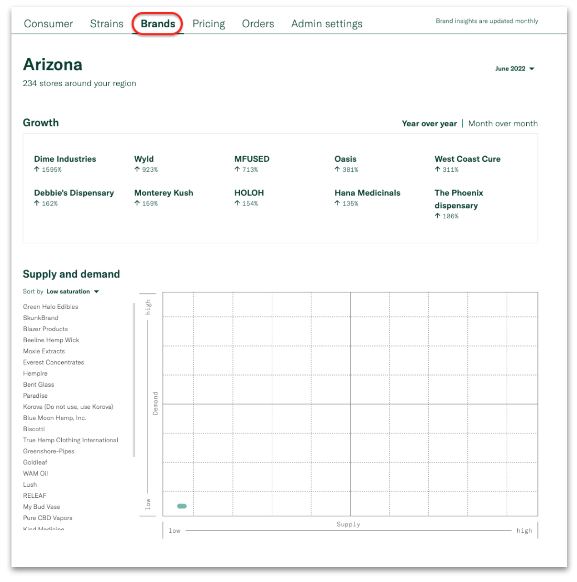The height and width of the screenshot is (582, 577).
Task: Choose Hempire in the brand list
Action: coord(35,373)
